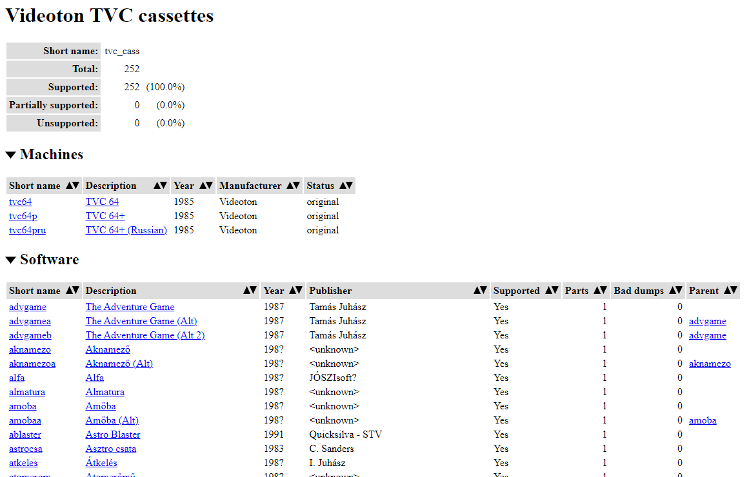Open the astrocsa short name link
This screenshot has width=749, height=477.
pos(26,449)
